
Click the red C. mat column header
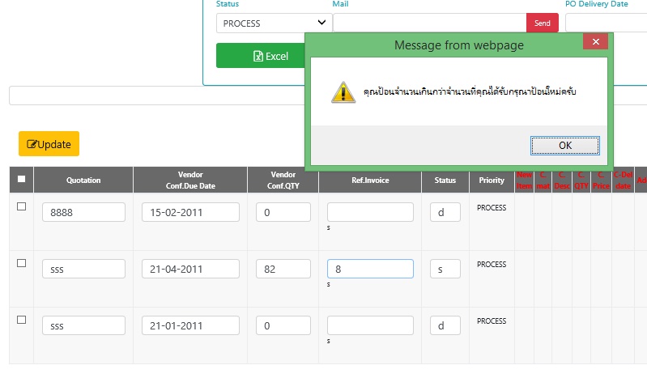543,181
